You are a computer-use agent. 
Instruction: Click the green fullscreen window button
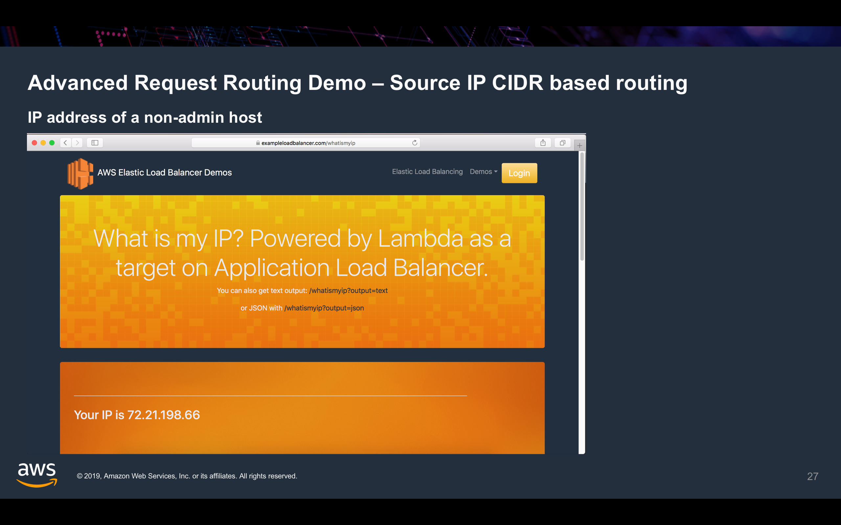(x=52, y=143)
